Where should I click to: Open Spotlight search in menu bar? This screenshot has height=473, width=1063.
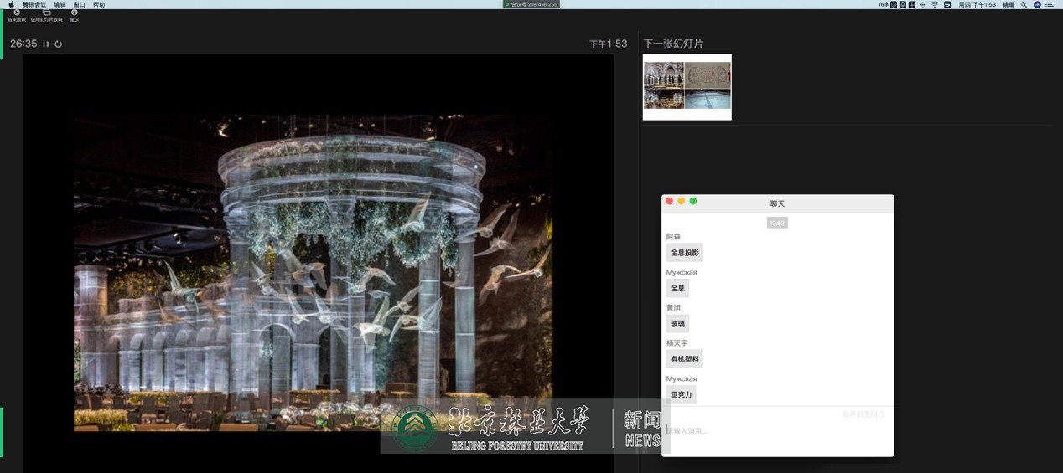(x=1024, y=4)
